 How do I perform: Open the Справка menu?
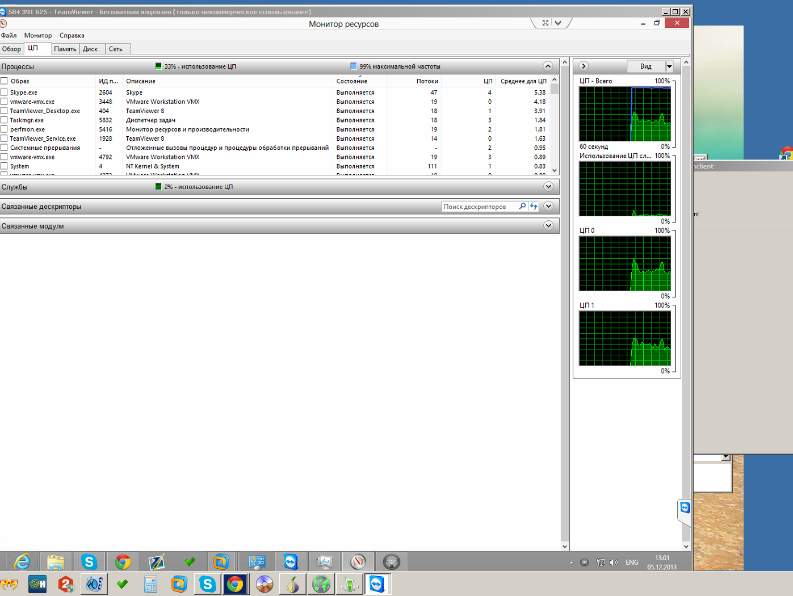72,35
